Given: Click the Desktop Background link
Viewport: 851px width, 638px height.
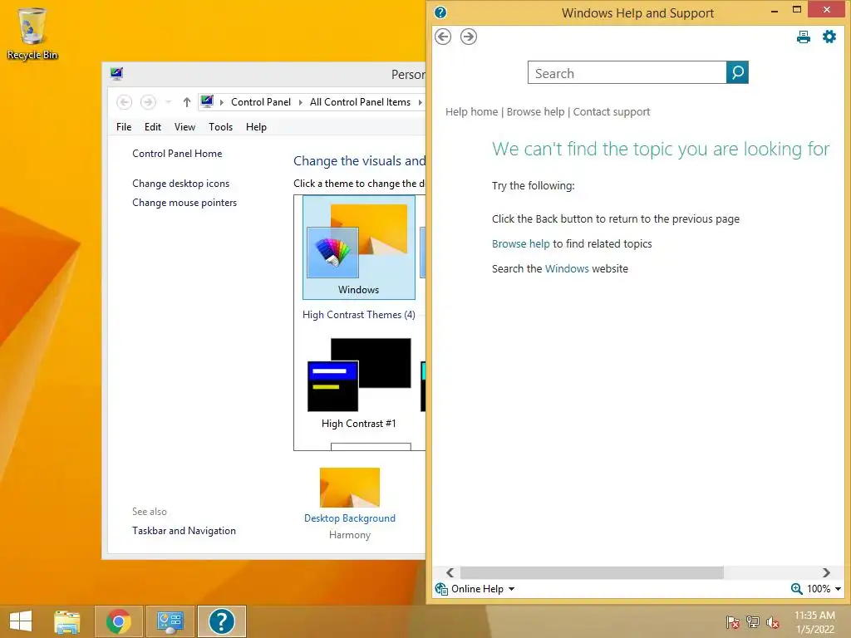Looking at the screenshot, I should [350, 518].
